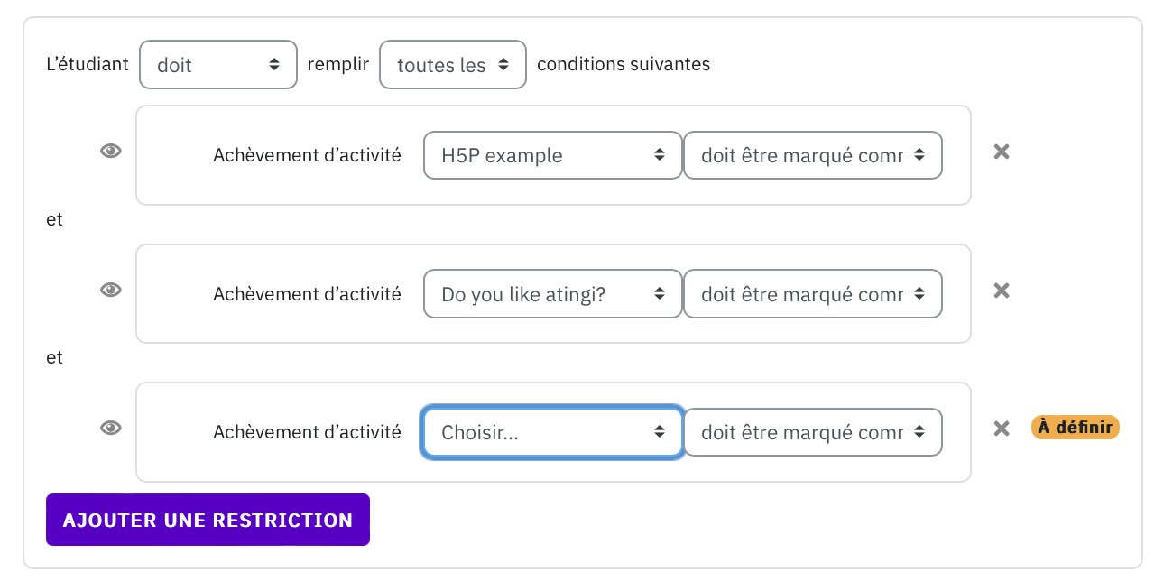
Task: Toggle eye icon for the Choisir... condition
Action: click(x=110, y=428)
